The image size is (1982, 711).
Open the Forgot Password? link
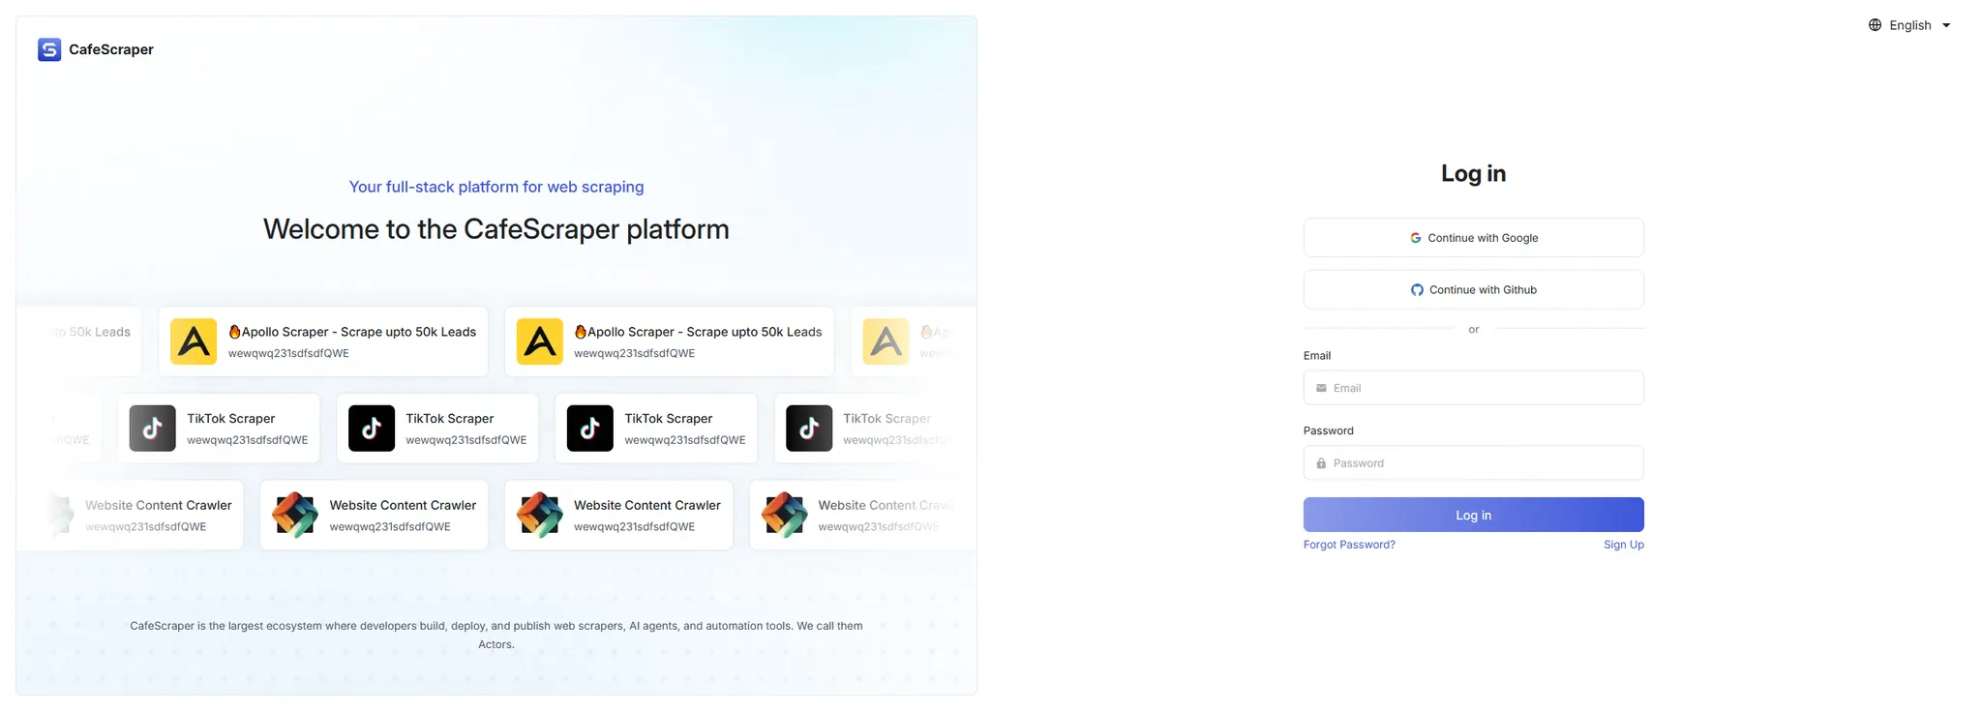click(1349, 545)
